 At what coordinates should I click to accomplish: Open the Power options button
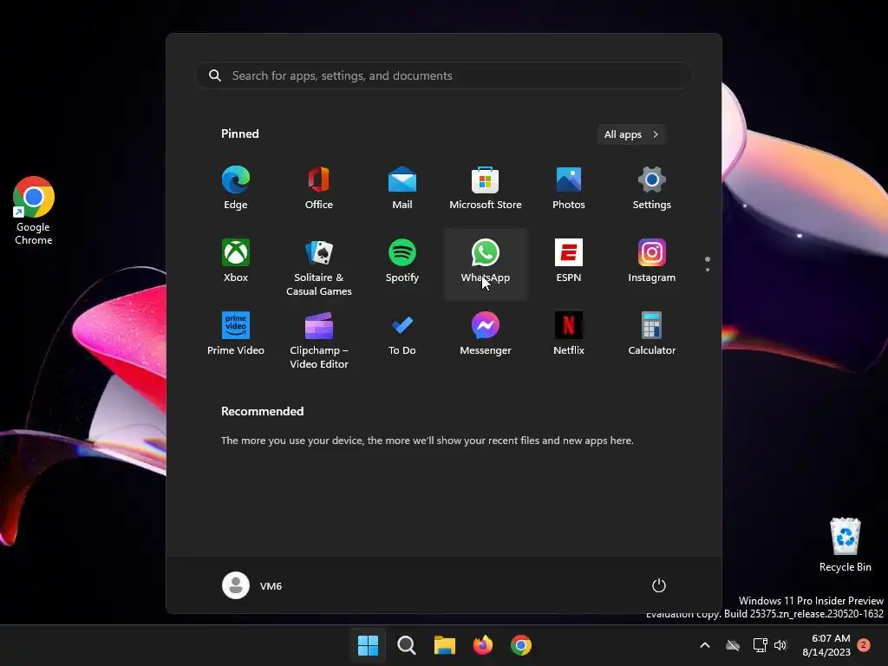click(x=659, y=585)
